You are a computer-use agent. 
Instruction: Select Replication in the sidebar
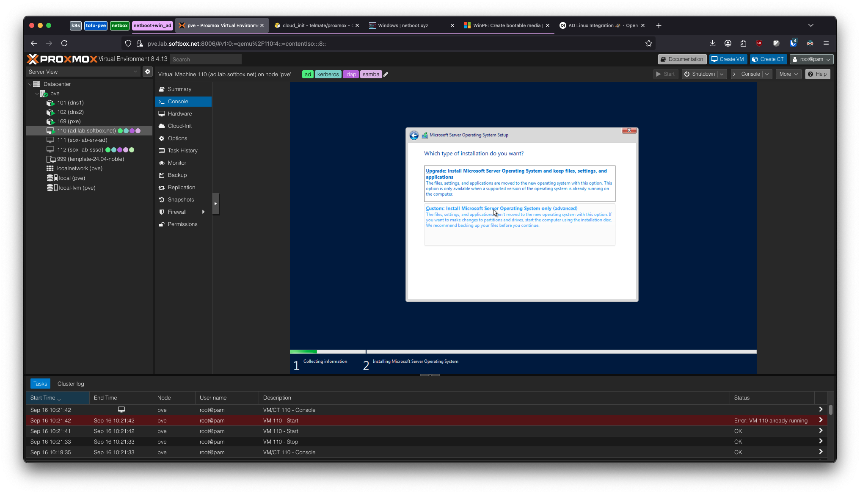tap(181, 187)
